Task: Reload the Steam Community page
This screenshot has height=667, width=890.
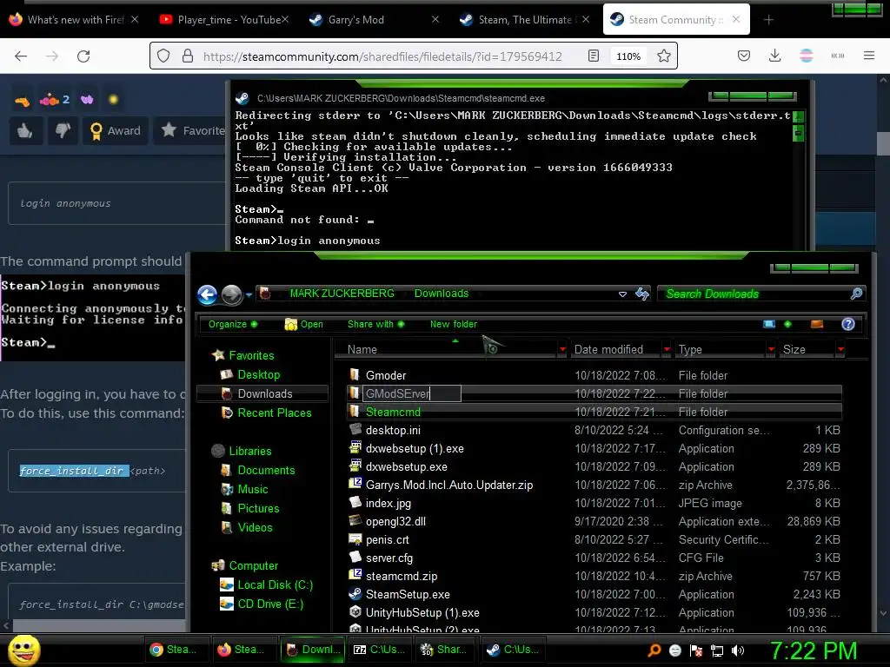Action: pyautogui.click(x=83, y=56)
